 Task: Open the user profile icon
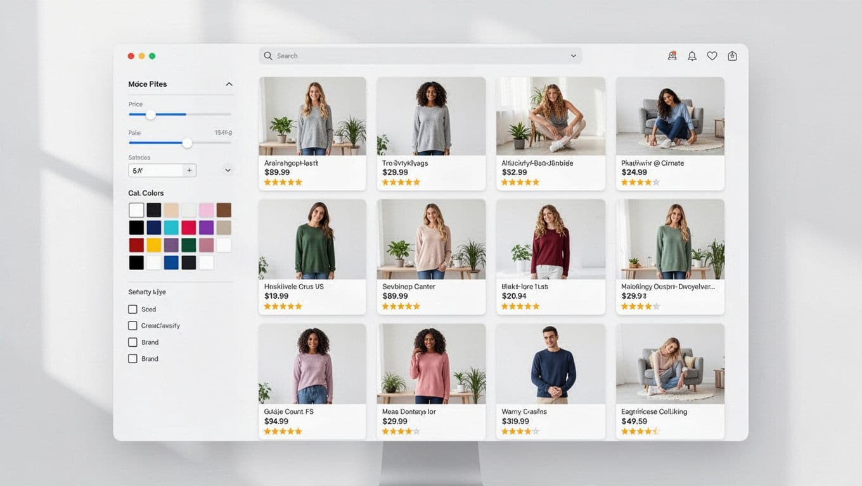pos(672,56)
